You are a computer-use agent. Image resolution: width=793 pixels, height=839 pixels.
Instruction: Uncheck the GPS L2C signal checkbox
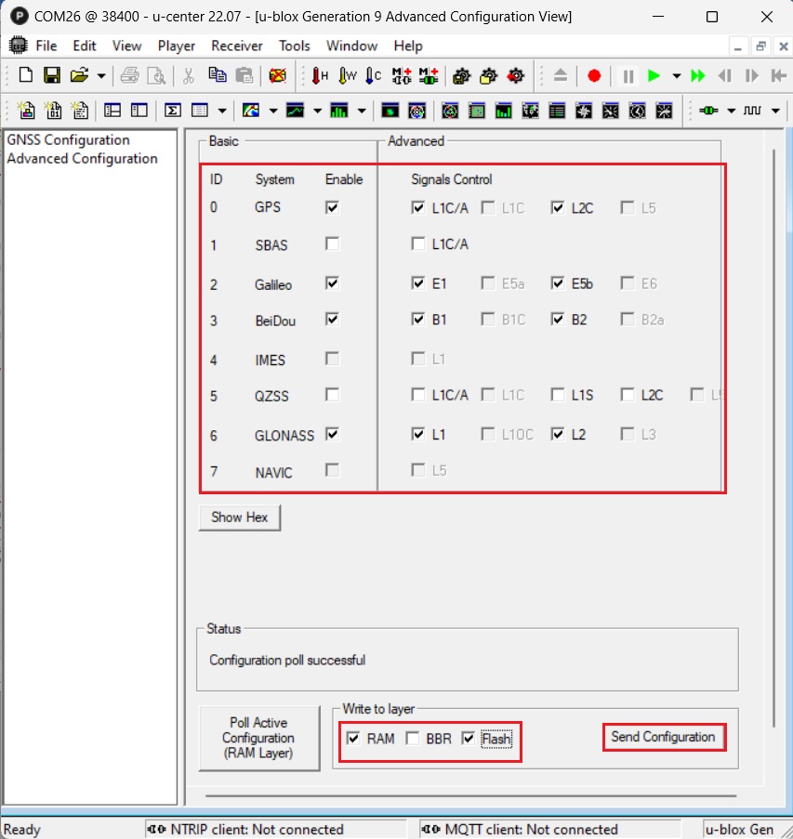coord(558,208)
